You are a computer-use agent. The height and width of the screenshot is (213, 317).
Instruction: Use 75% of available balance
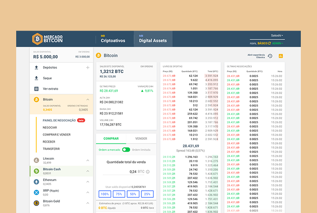pyautogui.click(x=119, y=194)
